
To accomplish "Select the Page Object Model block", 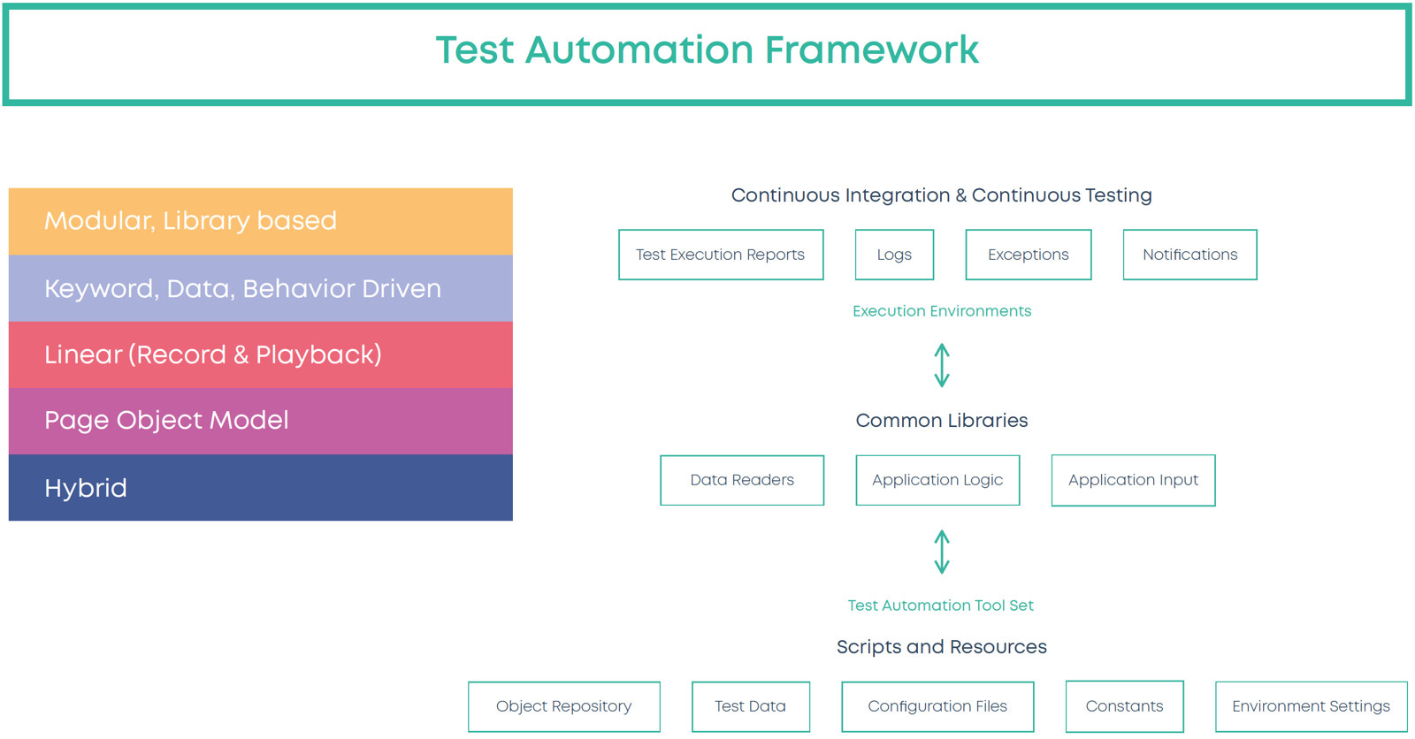I will click(261, 421).
